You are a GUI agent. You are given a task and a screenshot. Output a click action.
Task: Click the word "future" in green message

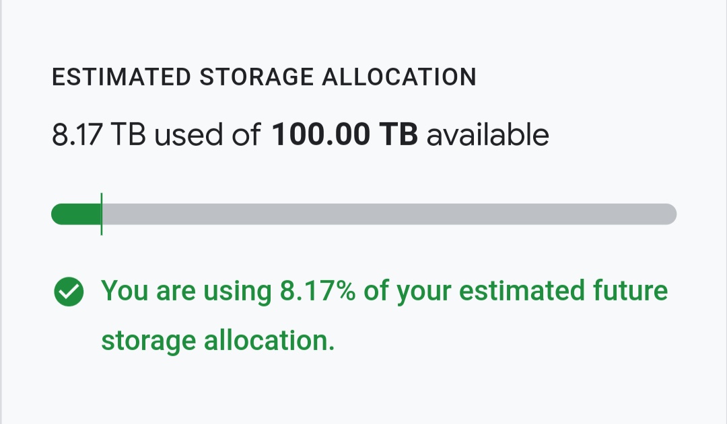coord(631,292)
